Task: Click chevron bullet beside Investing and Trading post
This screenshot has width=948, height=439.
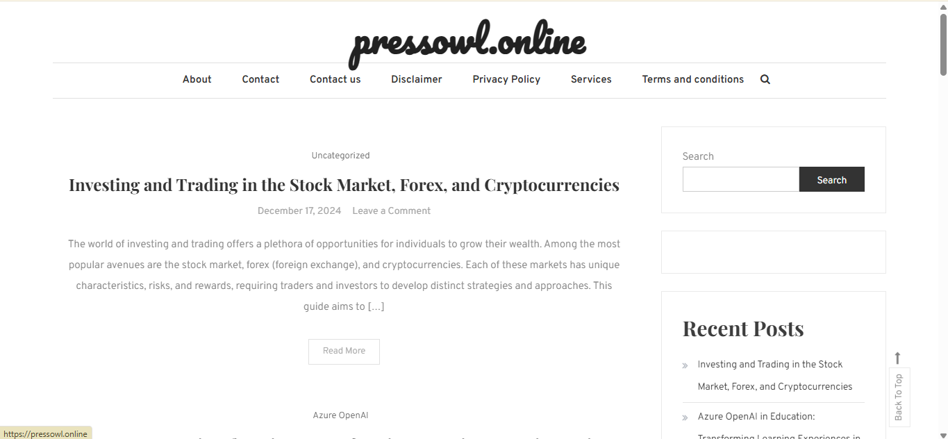Action: coord(685,365)
